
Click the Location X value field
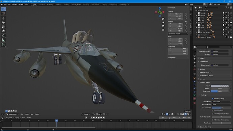(x=176, y=14)
